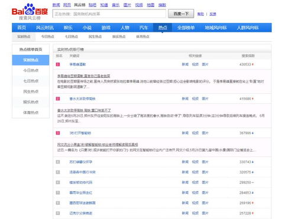Click the blue up arrow beside 284853
The image size is (295, 219).
(252, 193)
